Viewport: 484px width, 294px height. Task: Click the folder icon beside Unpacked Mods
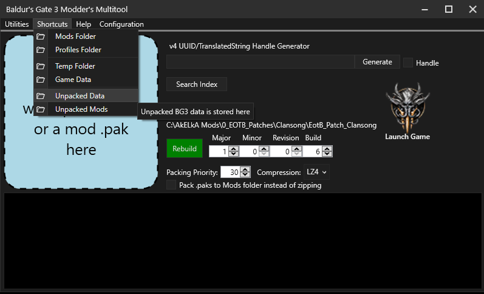[41, 109]
